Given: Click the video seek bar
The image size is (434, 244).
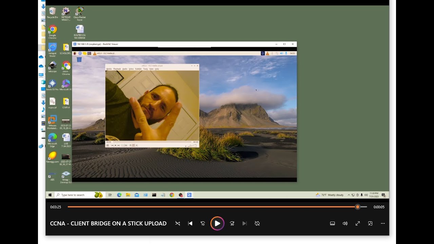Looking at the screenshot, I should point(217,207).
